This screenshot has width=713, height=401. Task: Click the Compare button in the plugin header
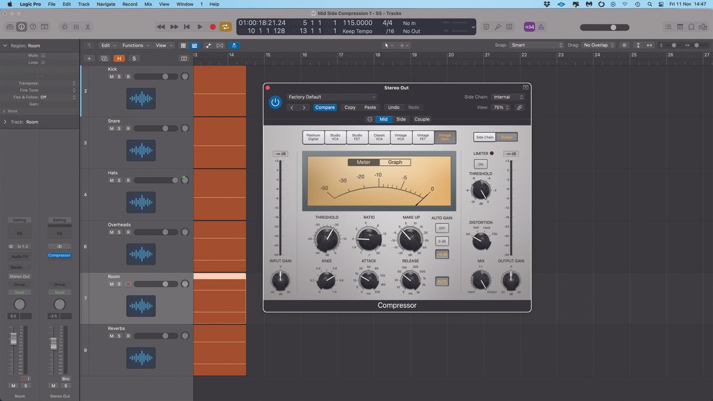tap(325, 108)
